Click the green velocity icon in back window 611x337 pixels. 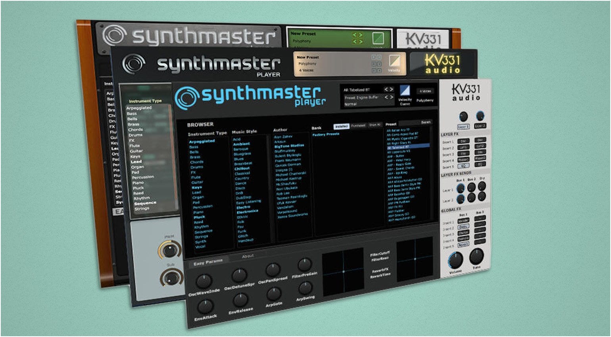[378, 38]
